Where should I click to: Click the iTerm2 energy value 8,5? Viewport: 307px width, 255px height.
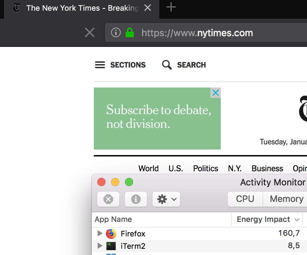pyautogui.click(x=294, y=245)
